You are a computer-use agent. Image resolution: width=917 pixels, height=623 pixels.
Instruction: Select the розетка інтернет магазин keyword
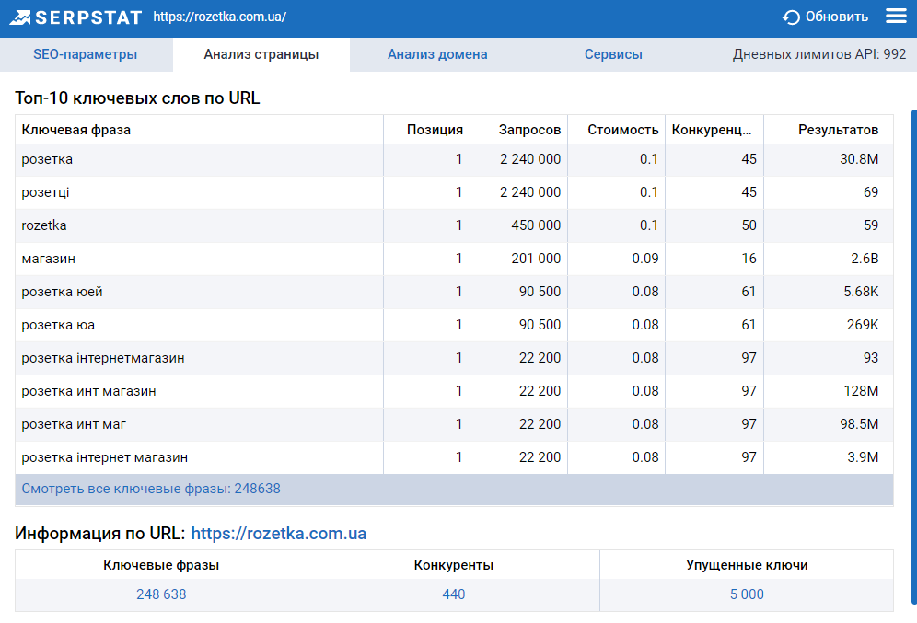pyautogui.click(x=105, y=457)
